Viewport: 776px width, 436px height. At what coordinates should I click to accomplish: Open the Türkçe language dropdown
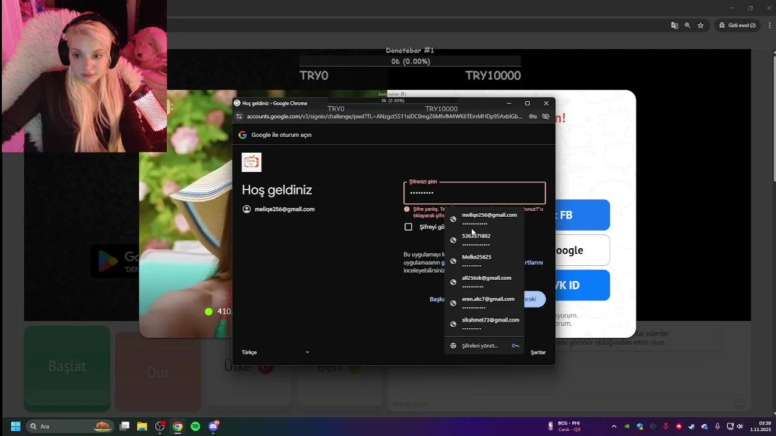coord(275,352)
